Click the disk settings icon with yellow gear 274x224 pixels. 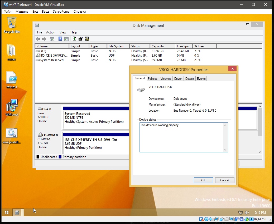(x=87, y=39)
